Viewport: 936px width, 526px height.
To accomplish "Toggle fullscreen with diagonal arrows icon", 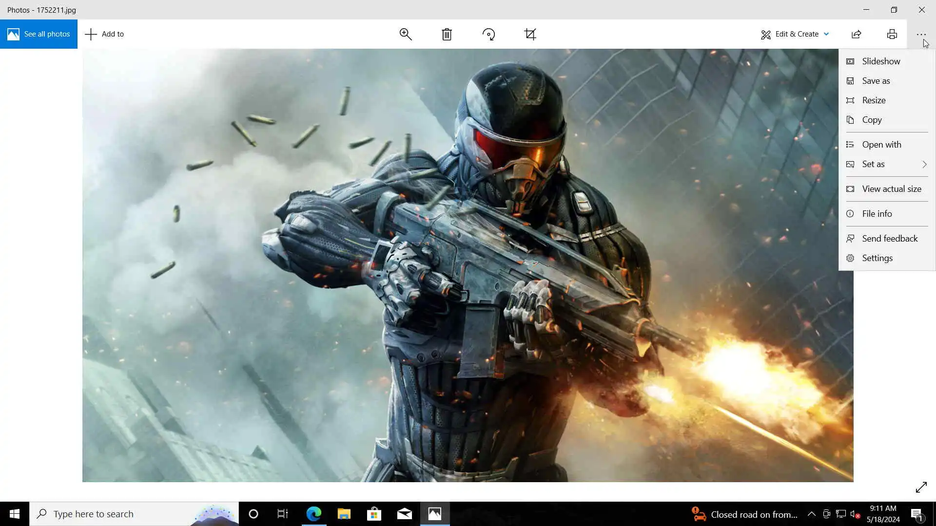I will coord(921,487).
